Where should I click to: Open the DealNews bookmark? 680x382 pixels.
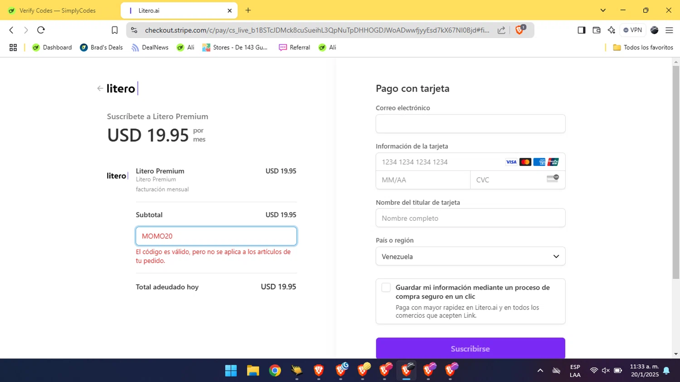[x=150, y=47]
